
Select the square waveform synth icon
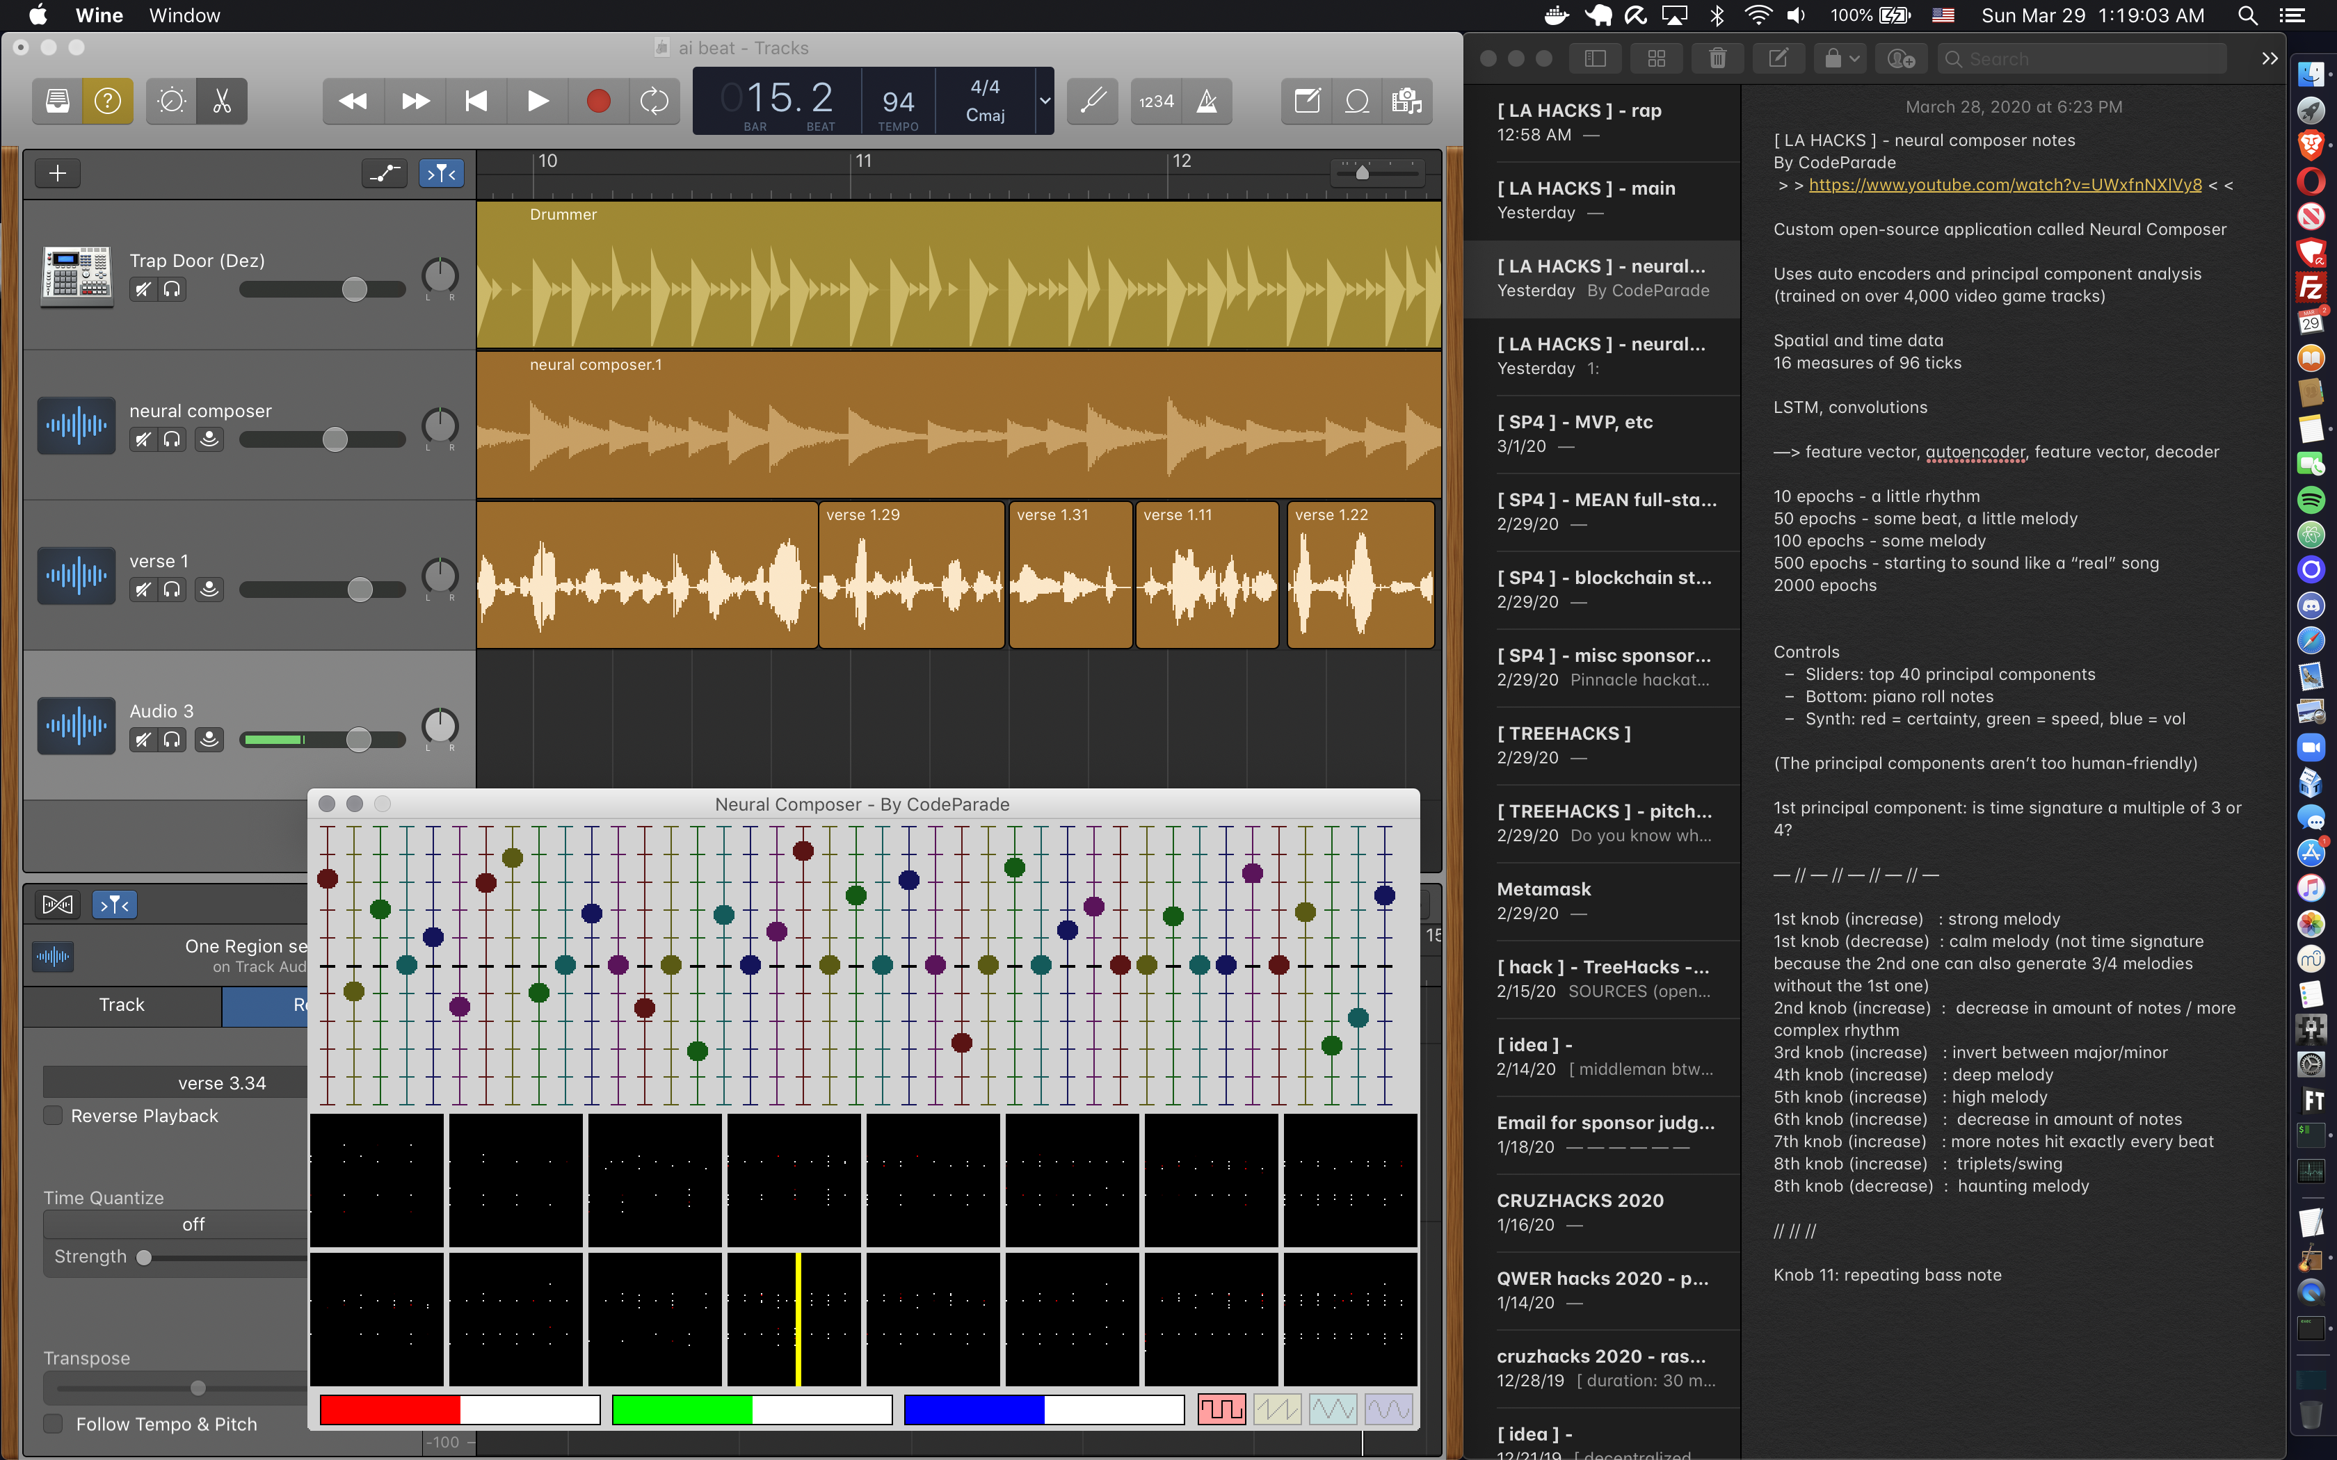point(1221,1409)
